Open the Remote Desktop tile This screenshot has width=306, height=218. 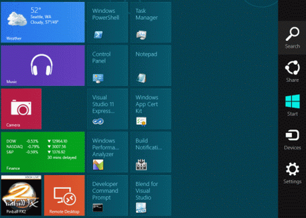(x=64, y=196)
